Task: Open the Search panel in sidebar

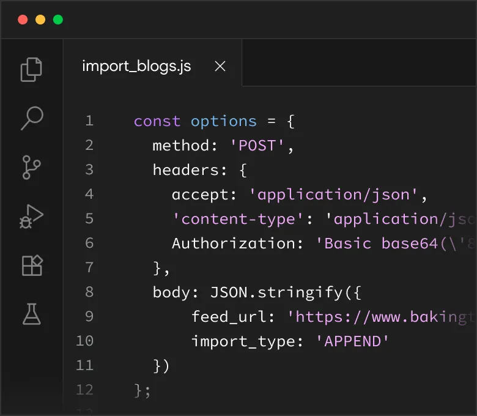Action: 32,118
